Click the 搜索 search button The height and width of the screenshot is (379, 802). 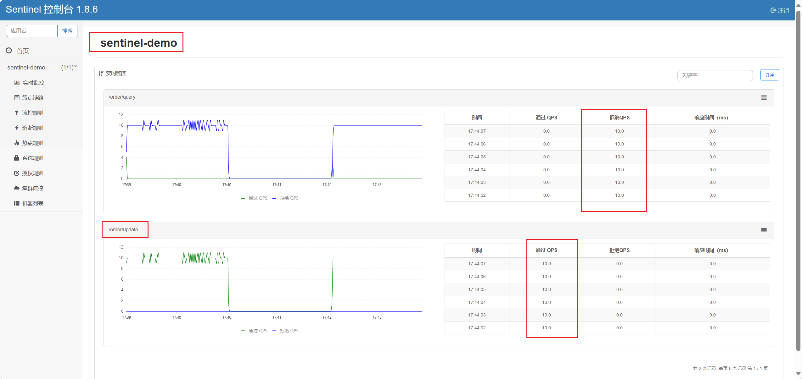click(x=67, y=31)
